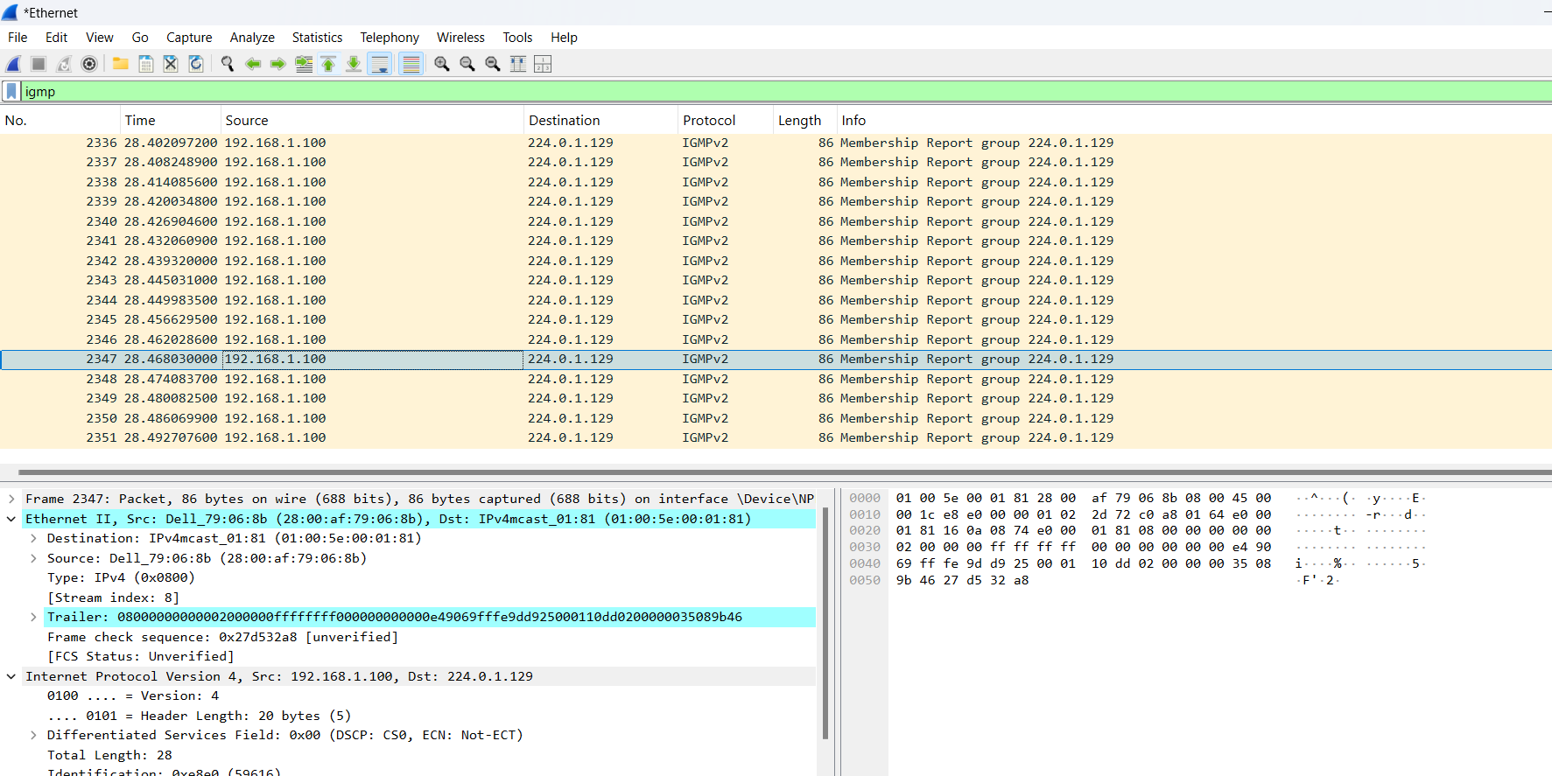Open the File menu

click(x=18, y=38)
